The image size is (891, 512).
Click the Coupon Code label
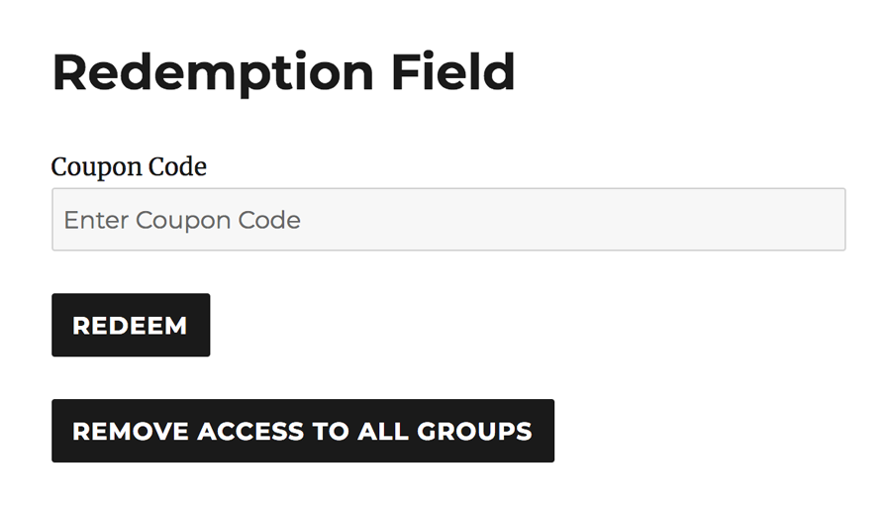(129, 167)
